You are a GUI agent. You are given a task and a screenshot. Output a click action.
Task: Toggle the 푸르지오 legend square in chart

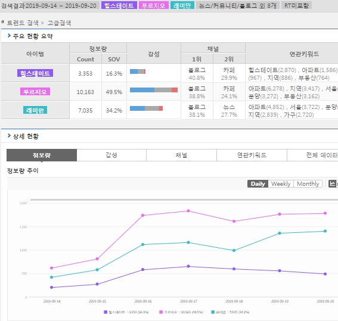(x=161, y=312)
